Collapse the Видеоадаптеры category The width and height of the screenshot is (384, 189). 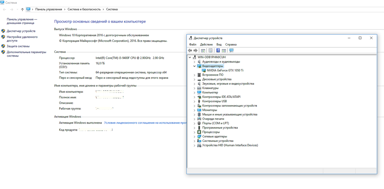tap(194, 66)
